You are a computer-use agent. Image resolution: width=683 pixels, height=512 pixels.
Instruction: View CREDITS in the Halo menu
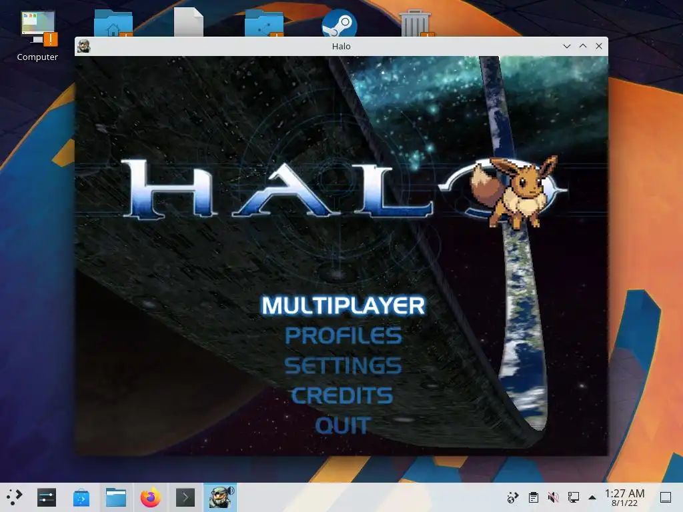[x=342, y=395]
